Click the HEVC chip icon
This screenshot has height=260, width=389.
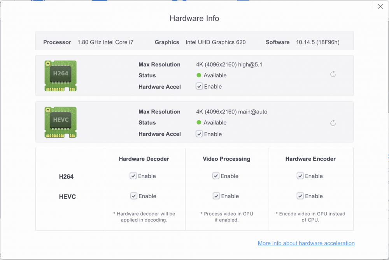(x=61, y=122)
